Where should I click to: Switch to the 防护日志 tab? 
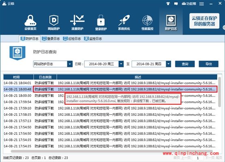[30, 39]
